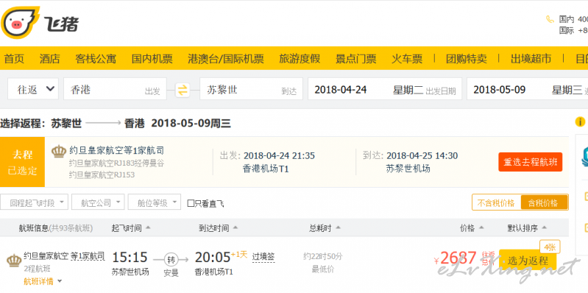Click the 苏黎世 destination input field
The height and width of the screenshot is (293, 588).
click(x=251, y=89)
